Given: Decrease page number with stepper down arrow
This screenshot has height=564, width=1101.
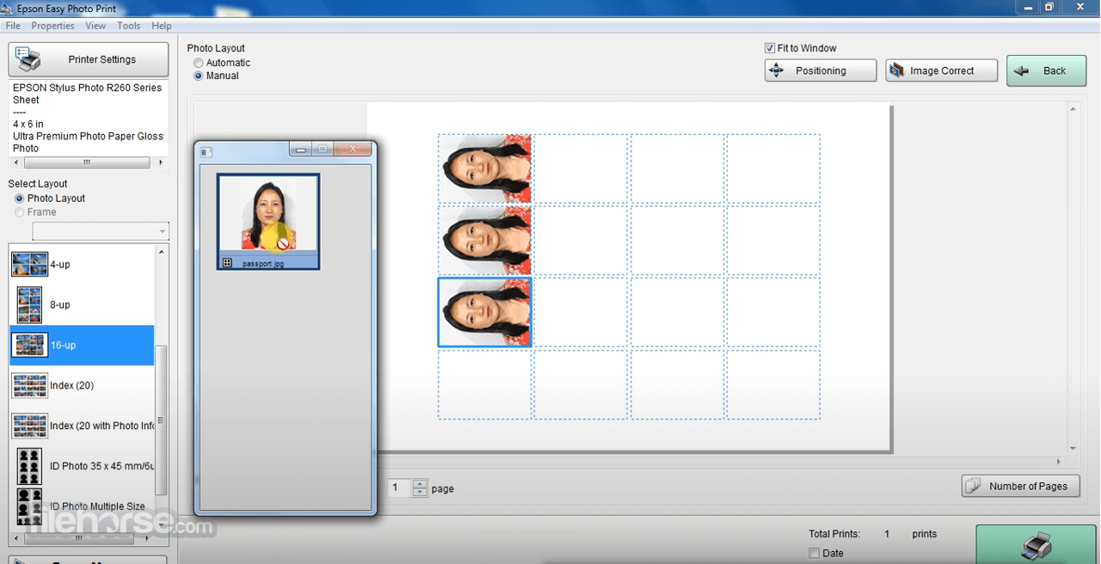Looking at the screenshot, I should (x=420, y=493).
